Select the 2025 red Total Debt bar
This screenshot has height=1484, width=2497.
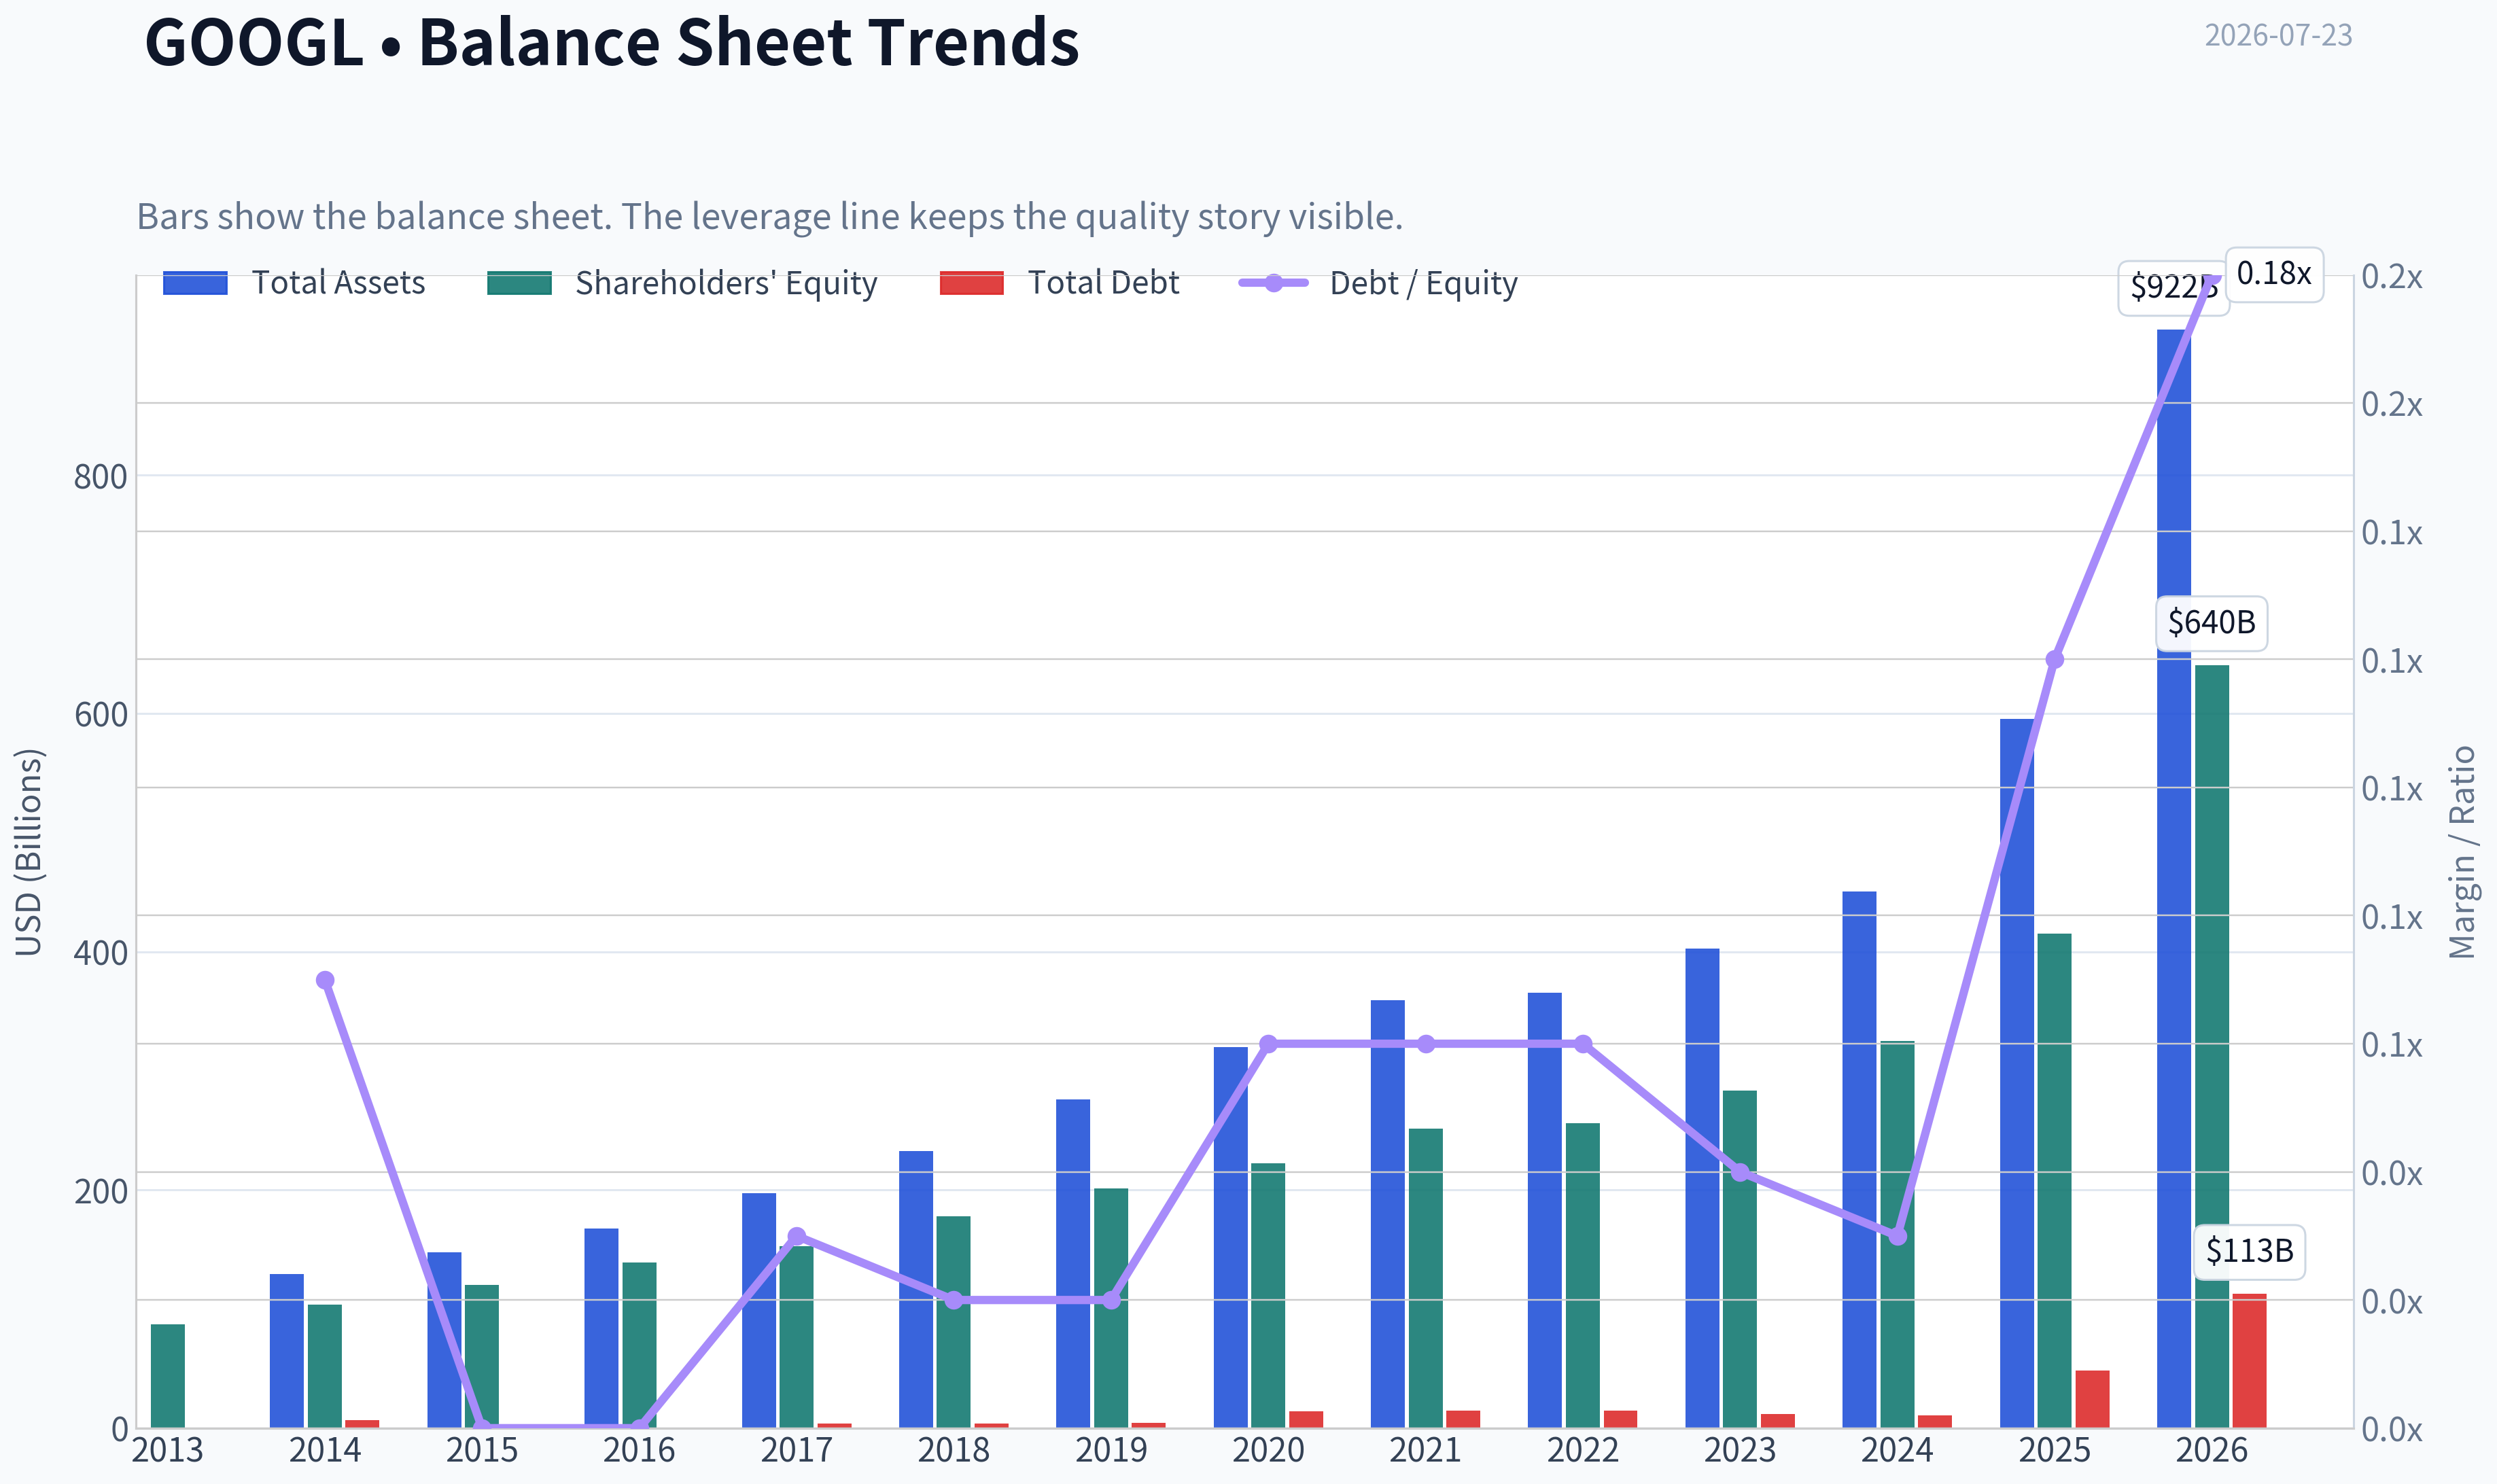point(2092,1399)
